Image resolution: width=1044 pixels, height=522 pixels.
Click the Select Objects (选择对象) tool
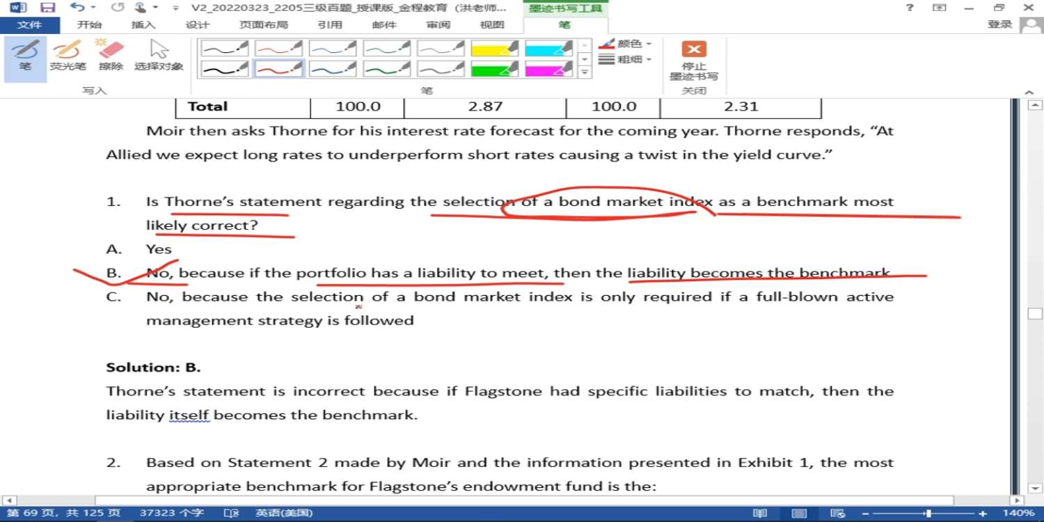(x=159, y=56)
